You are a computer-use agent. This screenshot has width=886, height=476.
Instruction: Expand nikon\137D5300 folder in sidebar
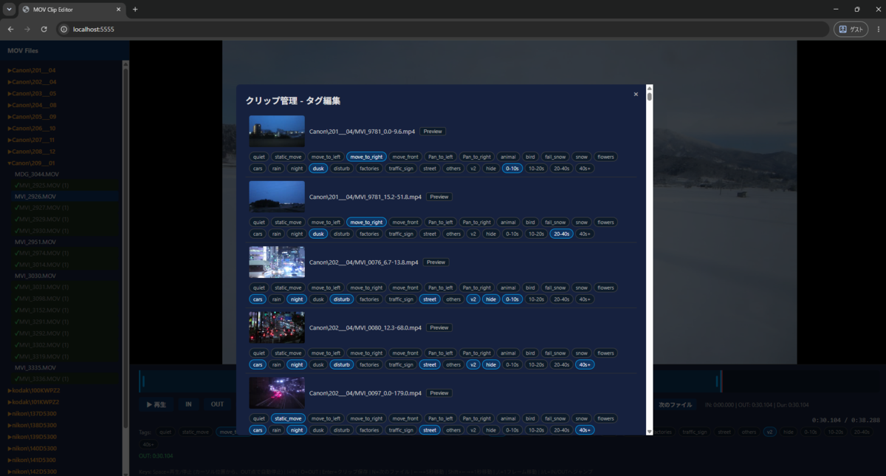coord(33,413)
